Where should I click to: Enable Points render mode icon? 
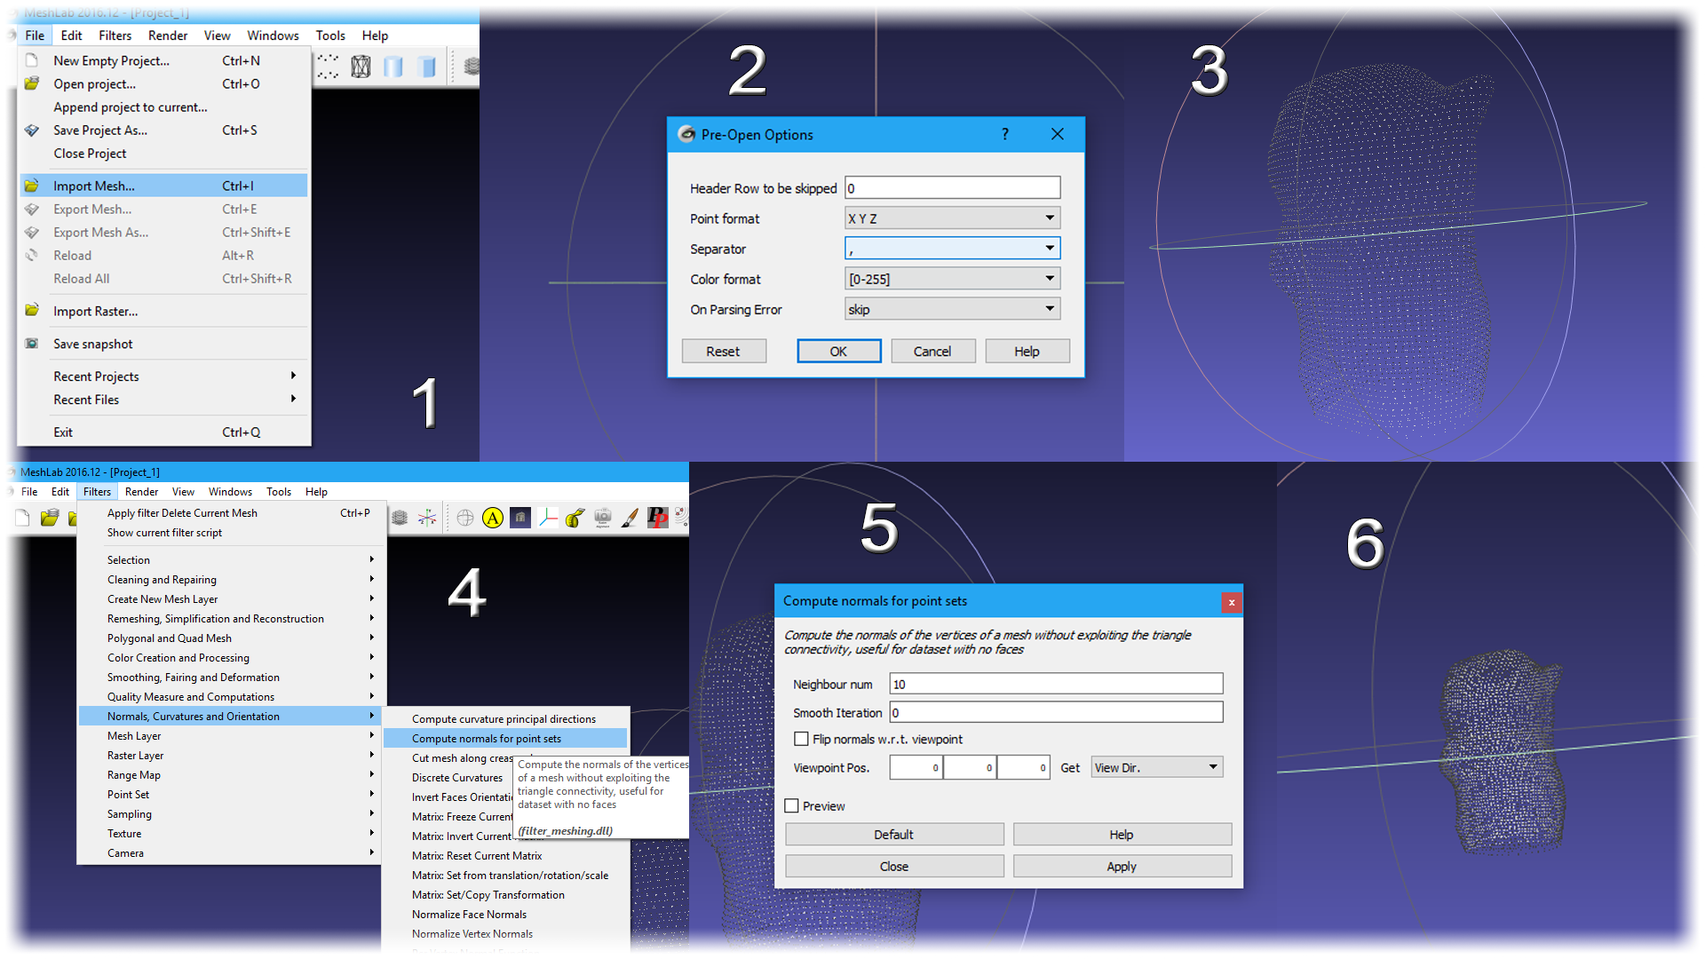coord(328,67)
